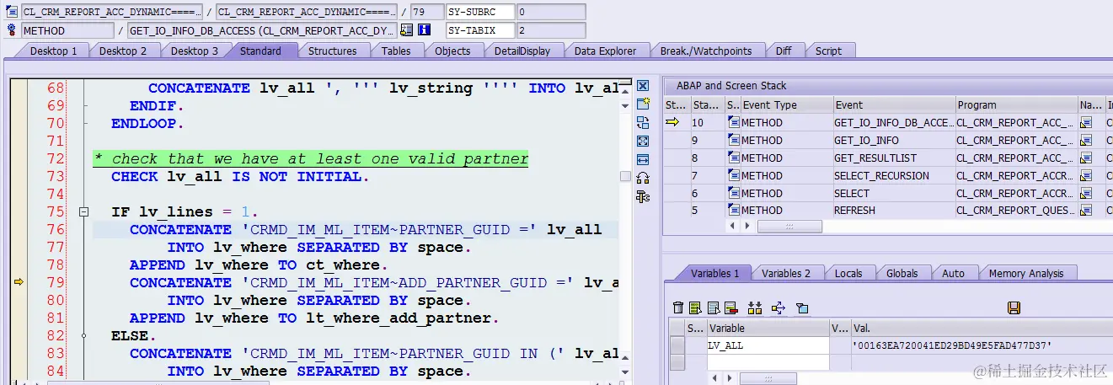Click the gear icon next to METHOD field
This screenshot has height=385, width=1113.
click(12, 30)
